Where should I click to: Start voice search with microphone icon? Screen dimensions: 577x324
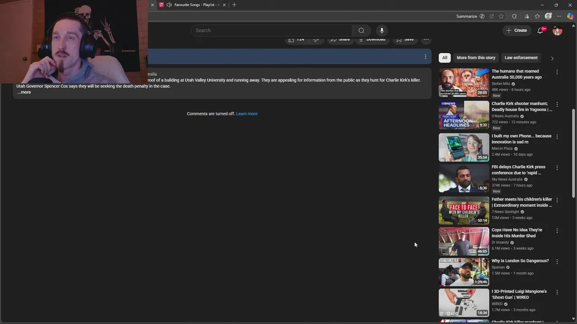(x=382, y=31)
